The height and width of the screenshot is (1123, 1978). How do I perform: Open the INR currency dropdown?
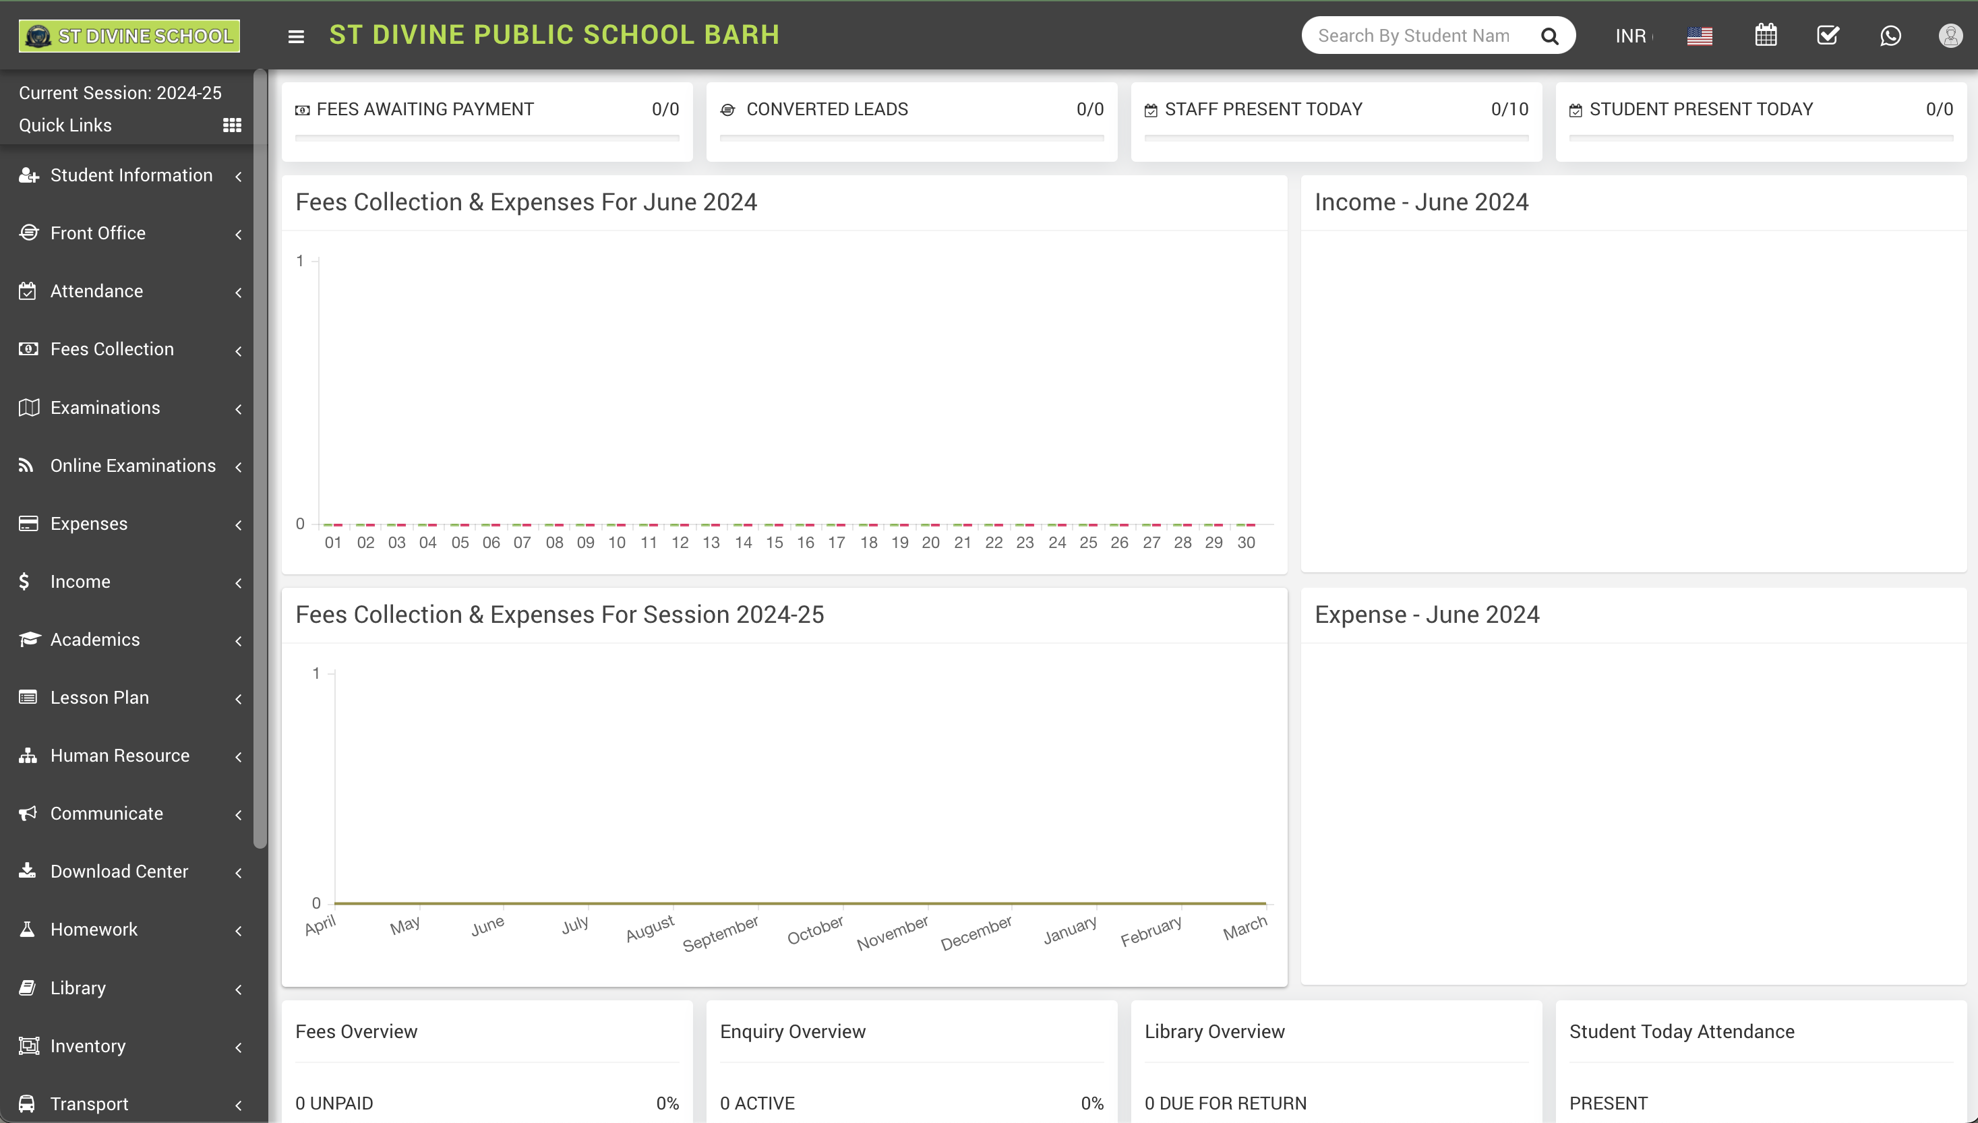pos(1633,36)
